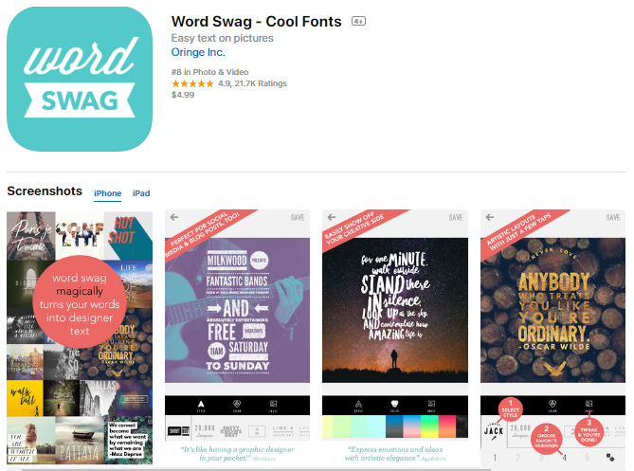Open the Oringe Inc. developer link
Screen dimensions: 634x471
tap(198, 52)
